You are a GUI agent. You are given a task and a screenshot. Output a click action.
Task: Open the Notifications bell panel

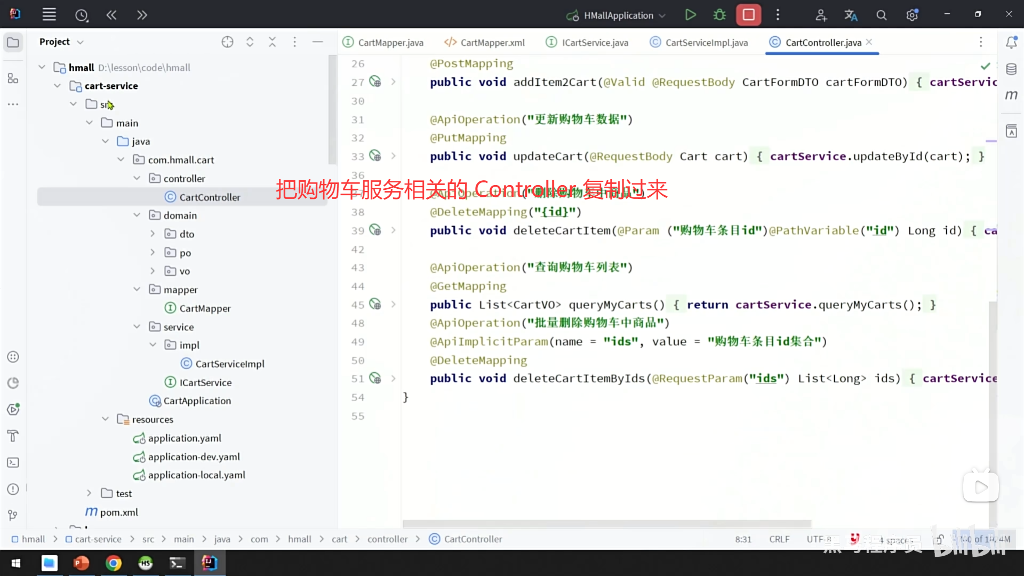(x=1011, y=42)
